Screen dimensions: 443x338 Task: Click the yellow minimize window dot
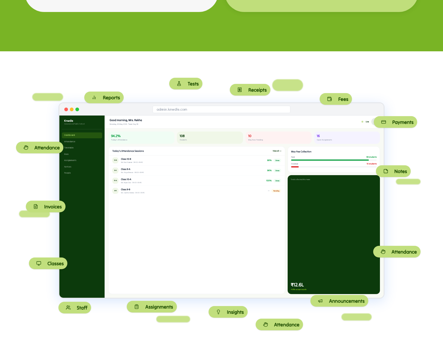coord(72,109)
